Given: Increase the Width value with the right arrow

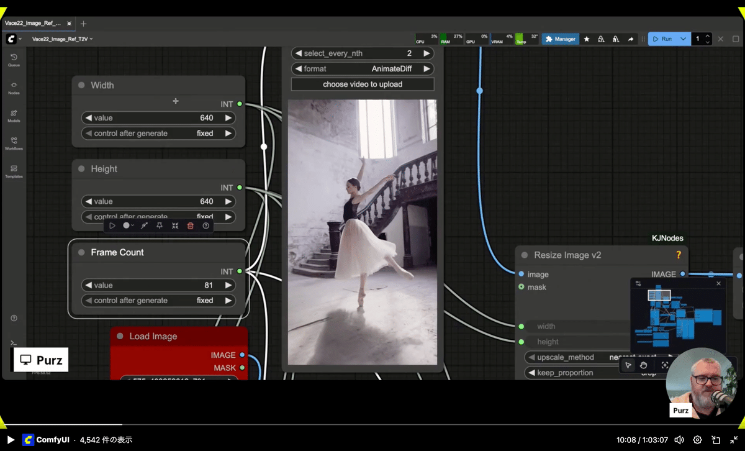Looking at the screenshot, I should tap(228, 118).
